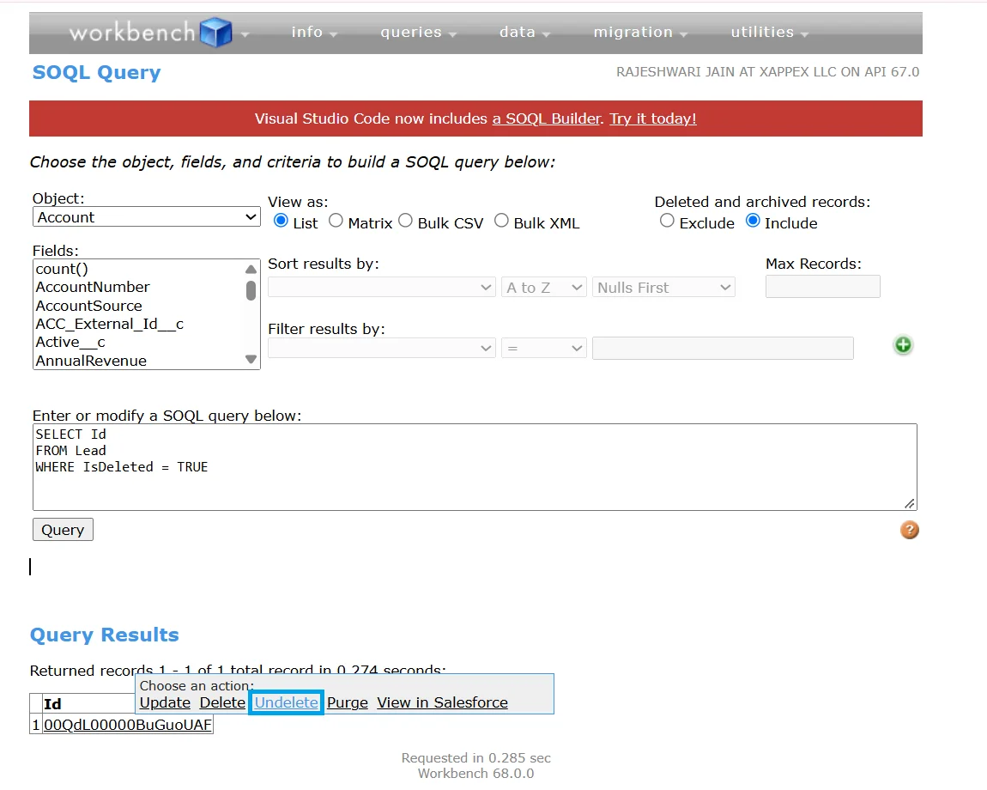Image resolution: width=987 pixels, height=790 pixels.
Task: Open the info menu
Action: (314, 32)
